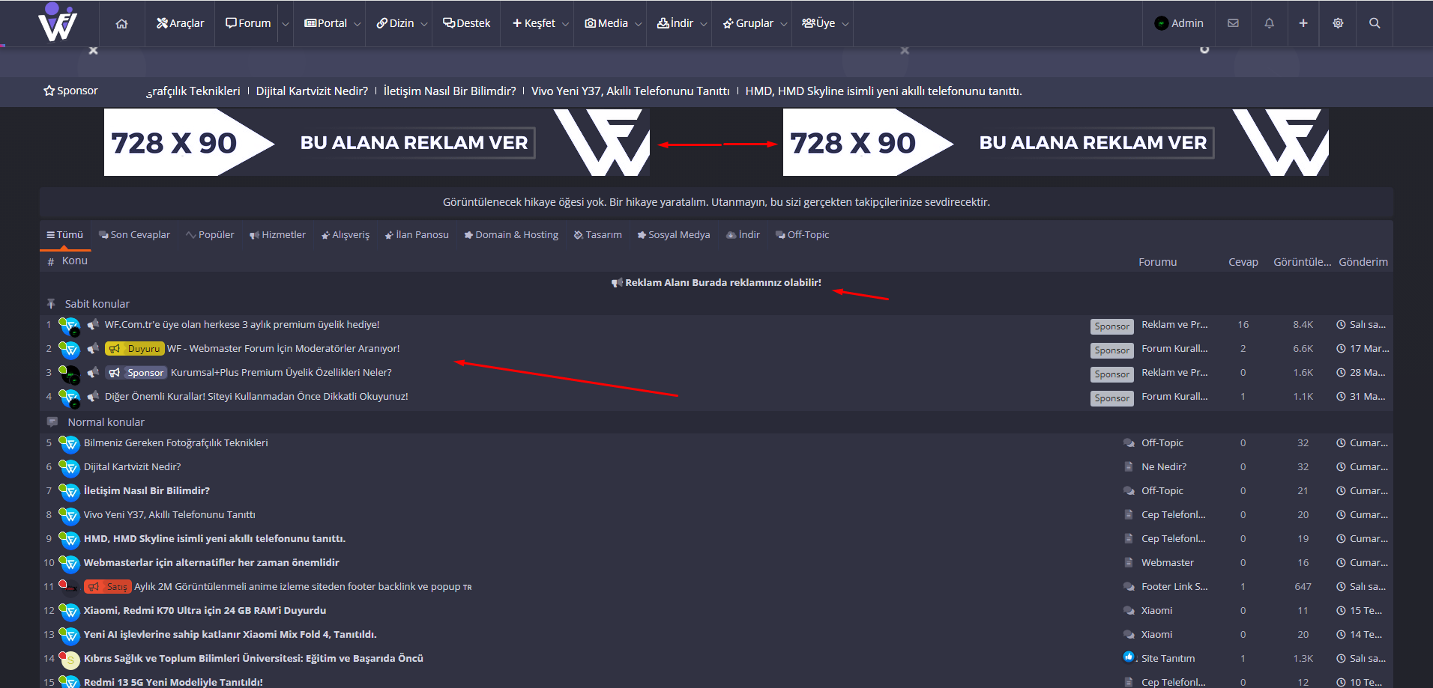Click the plus icon to create new content
The height and width of the screenshot is (688, 1433).
[1303, 23]
